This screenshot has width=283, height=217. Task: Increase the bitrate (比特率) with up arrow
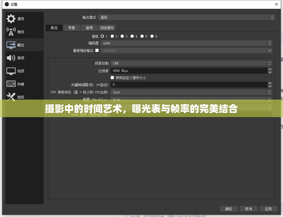270,69
